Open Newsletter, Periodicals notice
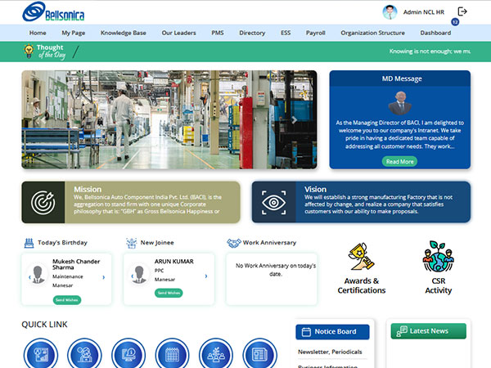 pos(330,352)
